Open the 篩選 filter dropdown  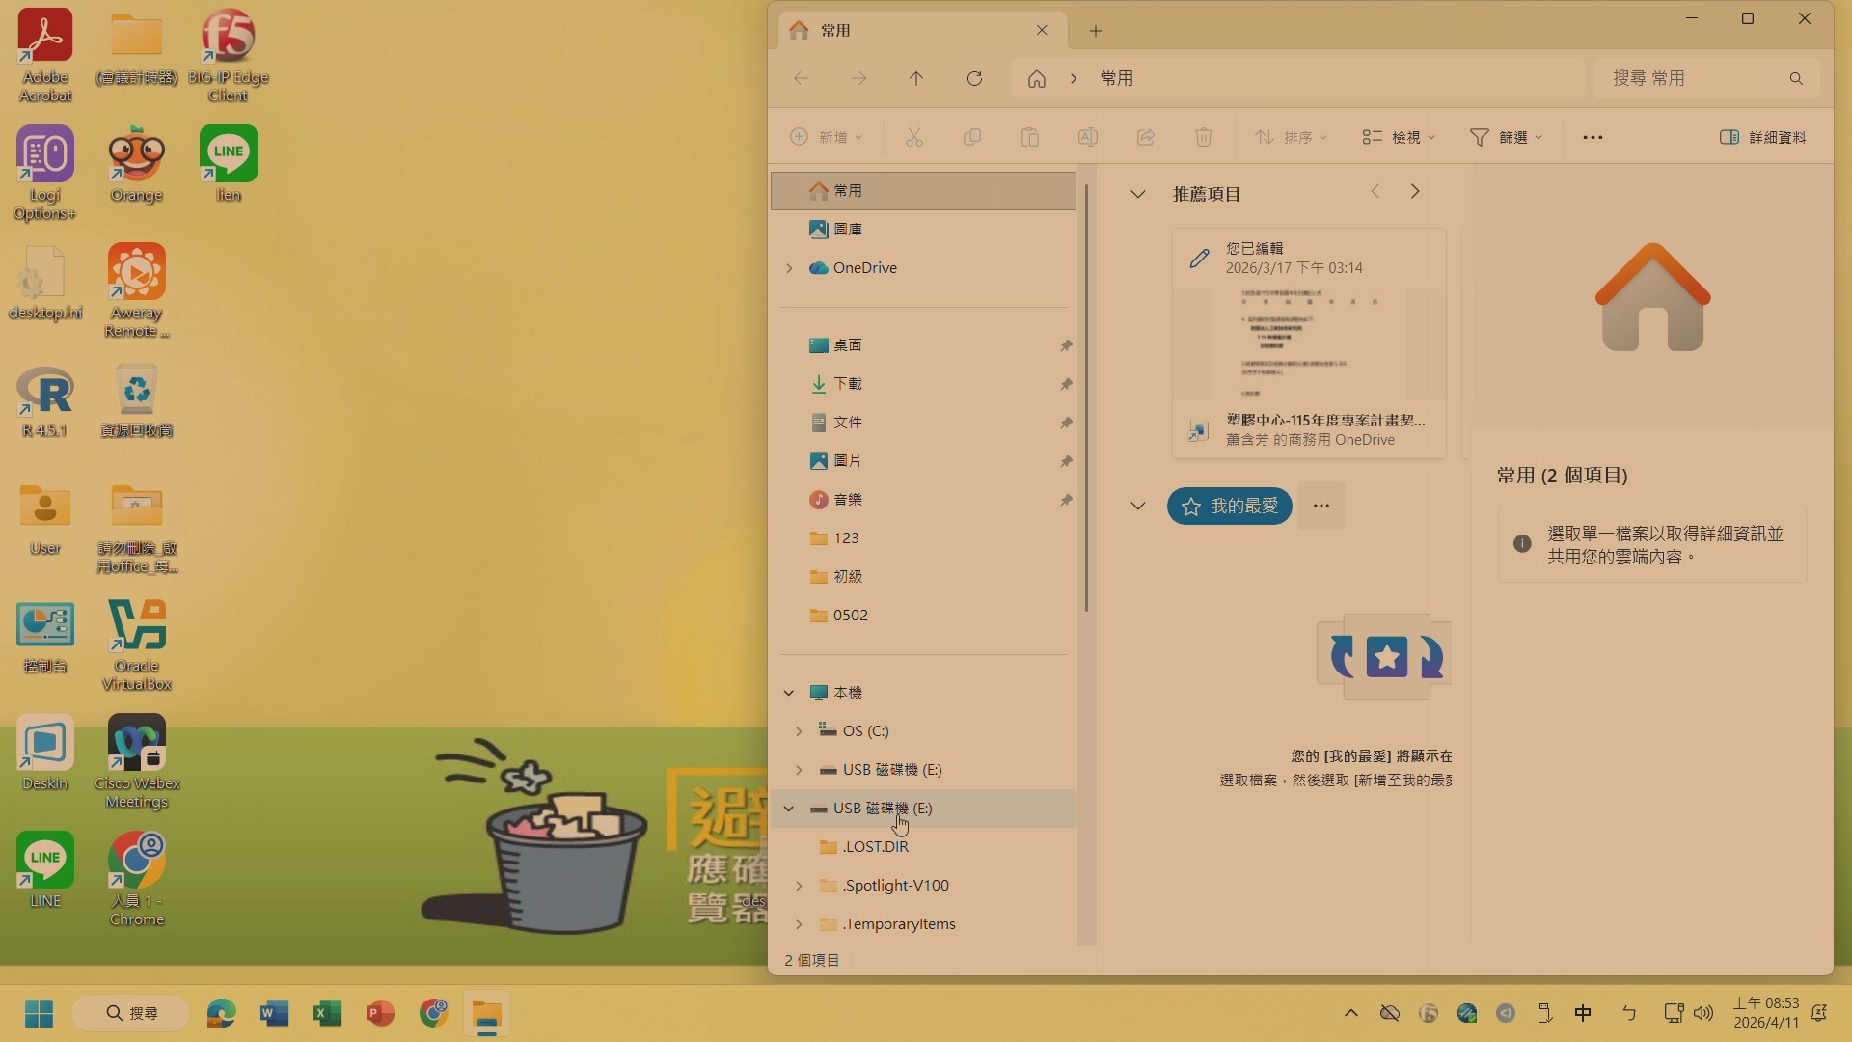coord(1506,137)
